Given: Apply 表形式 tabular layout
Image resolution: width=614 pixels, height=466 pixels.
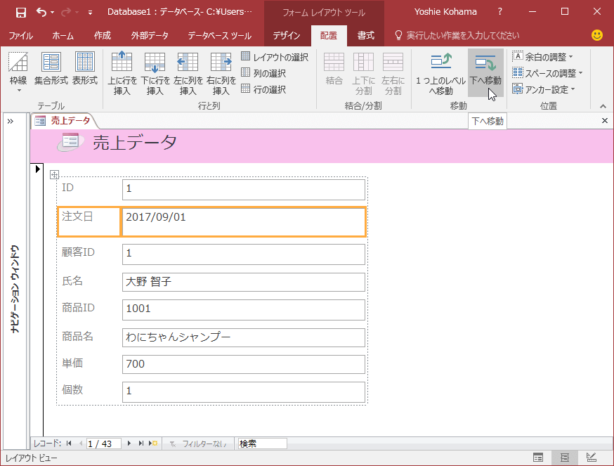Looking at the screenshot, I should point(84,69).
